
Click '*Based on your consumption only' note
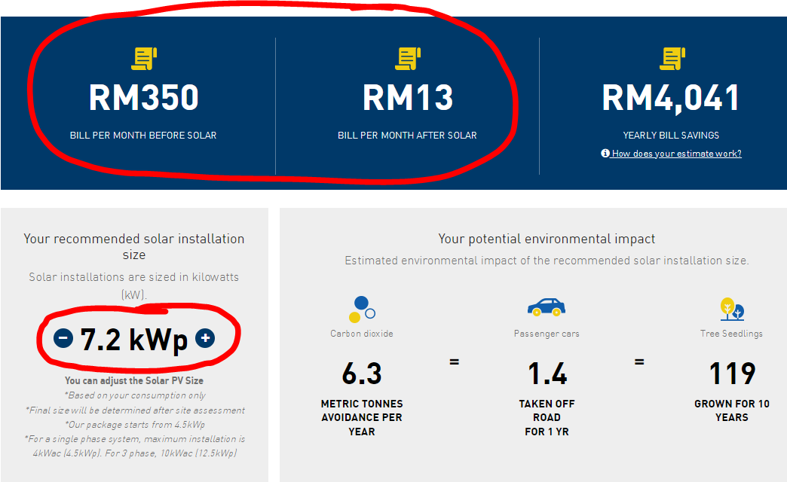point(134,395)
